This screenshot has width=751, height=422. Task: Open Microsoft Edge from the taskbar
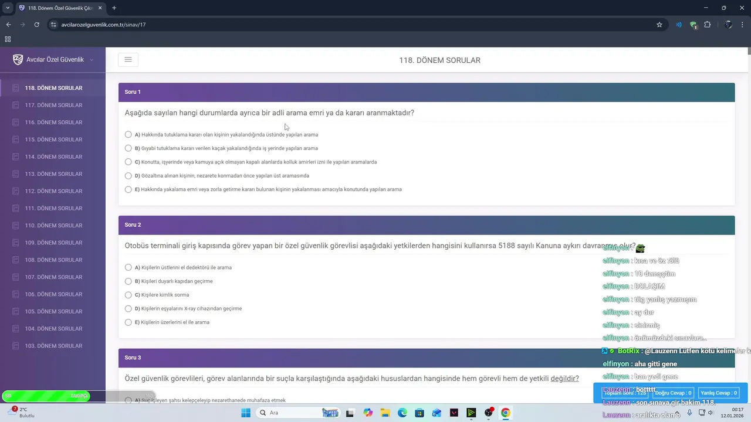(402, 413)
